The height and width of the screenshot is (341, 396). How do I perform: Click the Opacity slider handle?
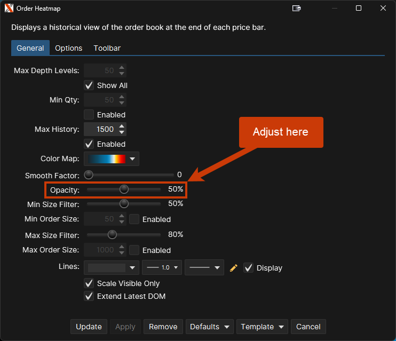tap(124, 189)
